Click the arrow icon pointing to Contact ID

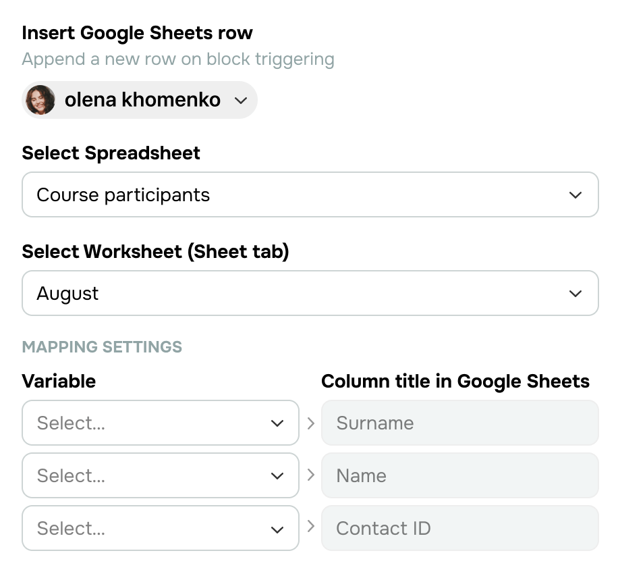(310, 526)
